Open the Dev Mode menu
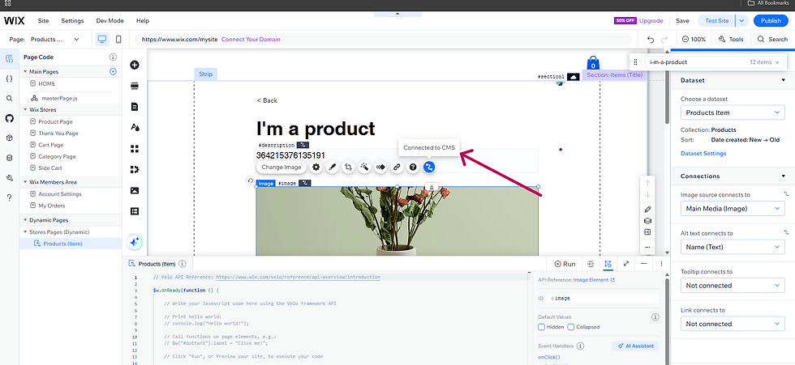795x365 pixels. 110,21
